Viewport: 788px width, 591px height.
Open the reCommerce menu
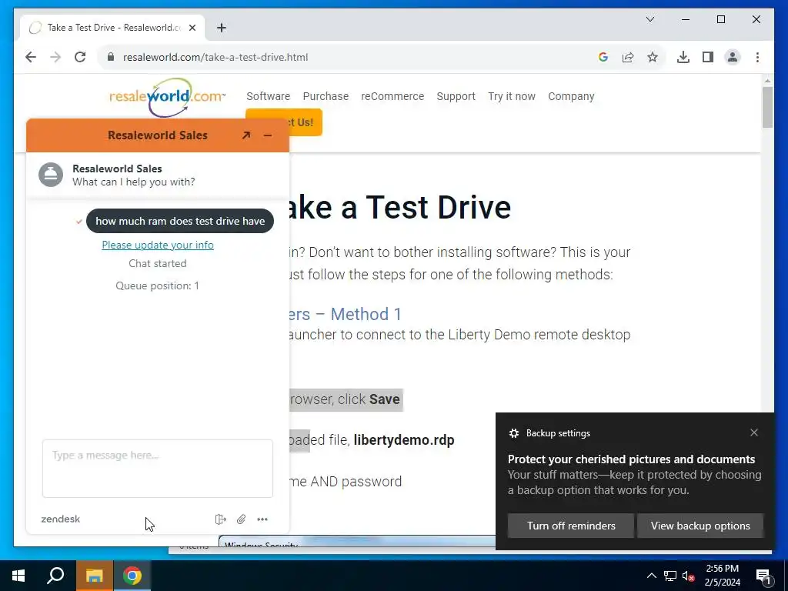[x=392, y=96]
